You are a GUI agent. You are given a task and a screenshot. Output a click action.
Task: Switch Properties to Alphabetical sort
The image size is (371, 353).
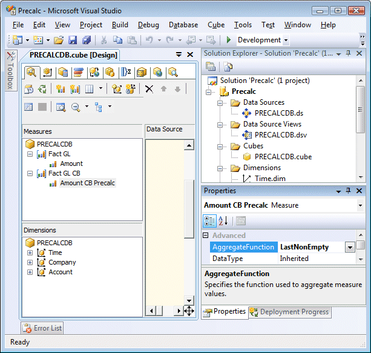tap(223, 221)
